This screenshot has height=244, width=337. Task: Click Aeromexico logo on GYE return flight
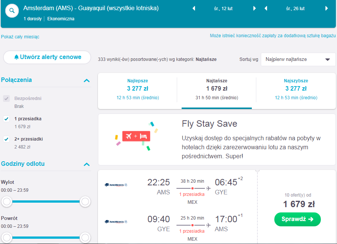116,221
